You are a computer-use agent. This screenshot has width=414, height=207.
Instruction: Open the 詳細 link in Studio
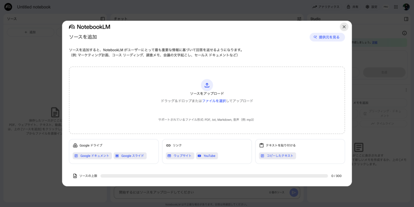tap(375, 43)
